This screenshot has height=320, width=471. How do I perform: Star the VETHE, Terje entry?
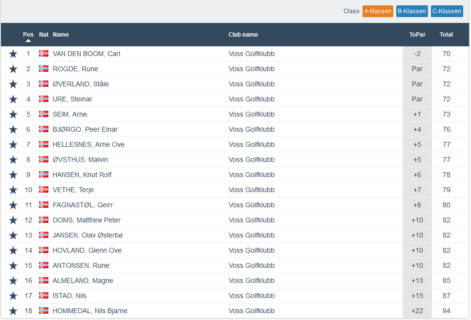tap(13, 190)
